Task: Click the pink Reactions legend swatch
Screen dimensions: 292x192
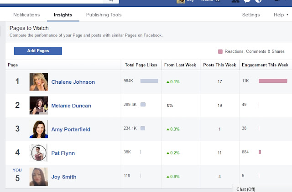Action: tap(220, 51)
